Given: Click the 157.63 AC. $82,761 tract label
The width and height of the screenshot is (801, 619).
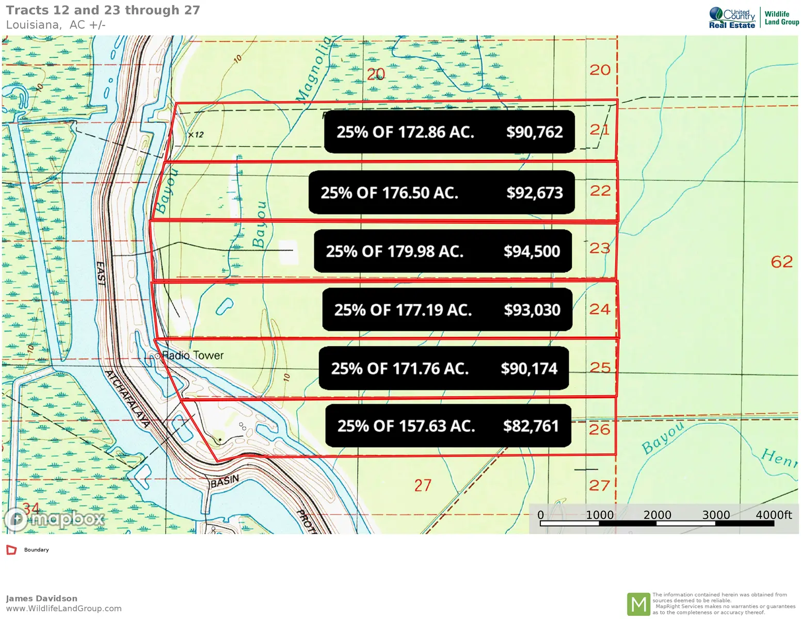Looking at the screenshot, I should pos(447,426).
